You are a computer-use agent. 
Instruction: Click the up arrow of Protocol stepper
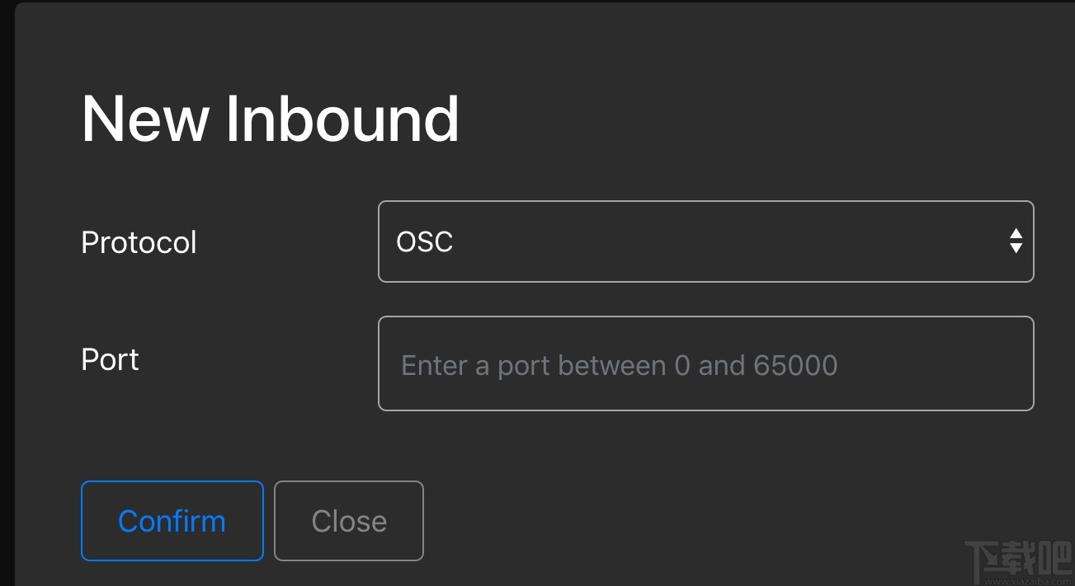(1016, 234)
